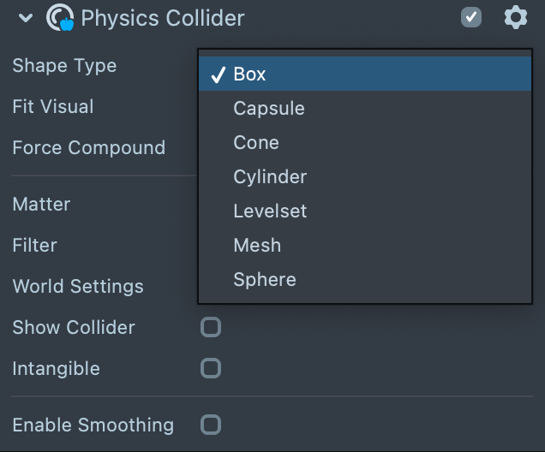This screenshot has width=545, height=452.
Task: Click the Physics Collider component icon
Action: [x=60, y=17]
